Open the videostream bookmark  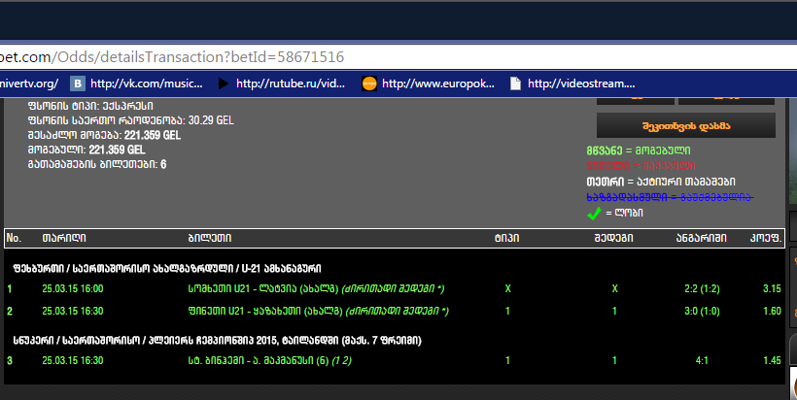(x=581, y=83)
